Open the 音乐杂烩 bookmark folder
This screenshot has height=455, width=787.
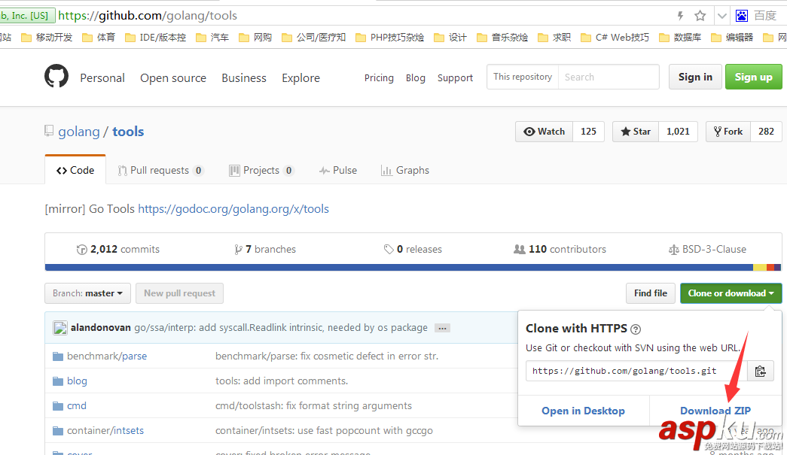(x=502, y=38)
